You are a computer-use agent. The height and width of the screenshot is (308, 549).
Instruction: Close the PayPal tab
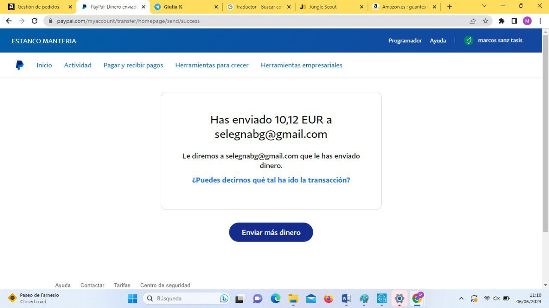point(143,7)
